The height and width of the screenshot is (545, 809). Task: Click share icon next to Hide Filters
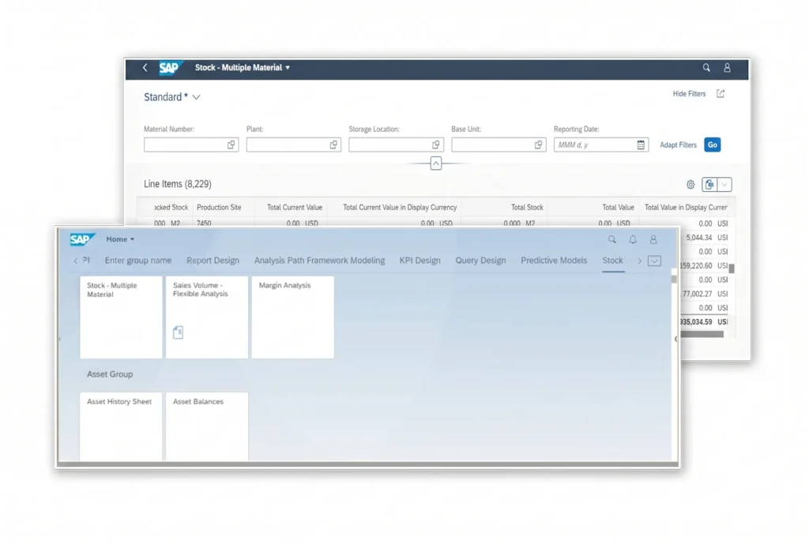click(x=721, y=93)
